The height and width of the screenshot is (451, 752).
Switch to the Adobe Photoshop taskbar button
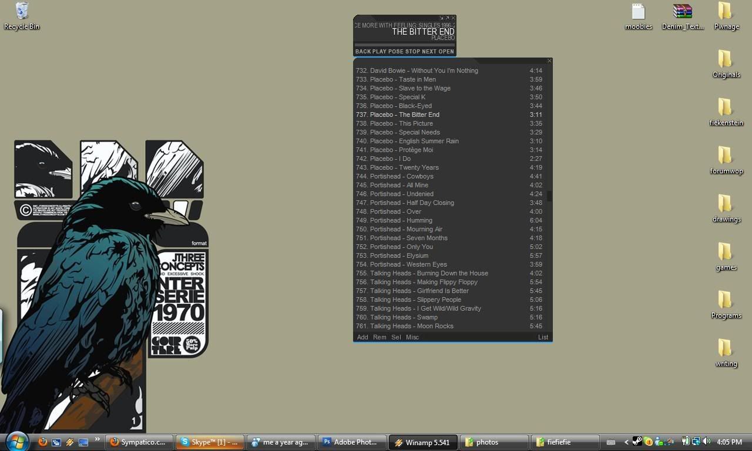click(352, 442)
